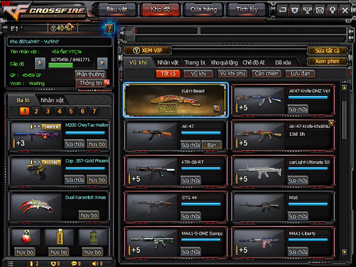Click the back arrow icon in top toolbar
356x267 pixels.
283,10
